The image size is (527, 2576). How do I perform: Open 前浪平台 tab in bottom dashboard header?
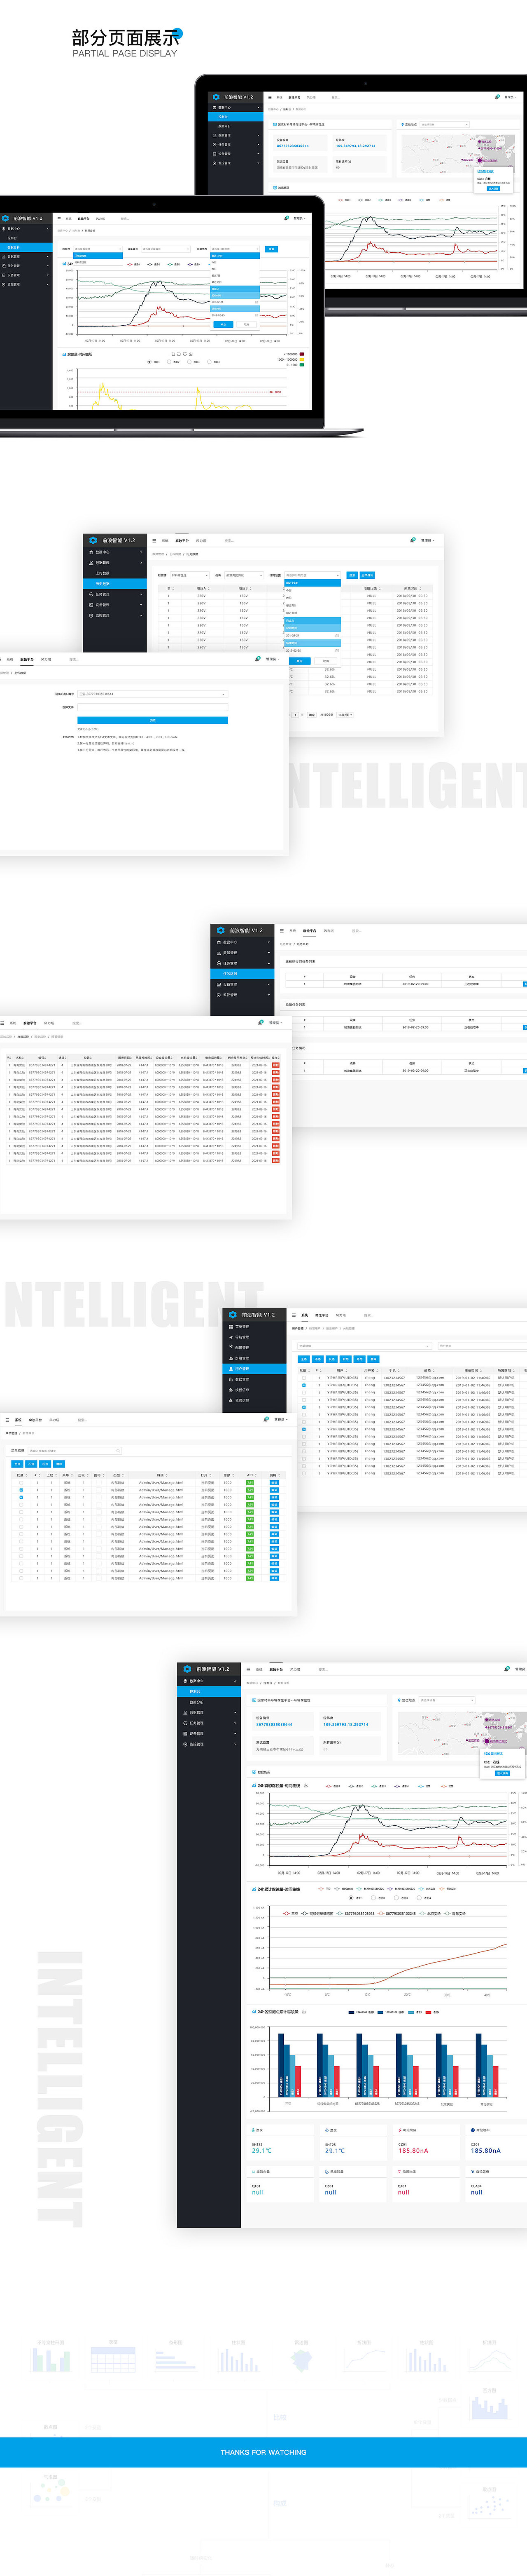pos(277,1669)
